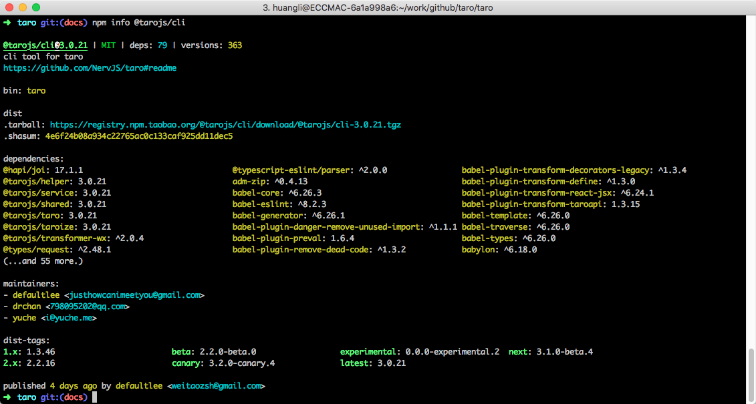
Task: Click the @tarojs/cli@3.0.21 package heading
Action: click(x=45, y=45)
